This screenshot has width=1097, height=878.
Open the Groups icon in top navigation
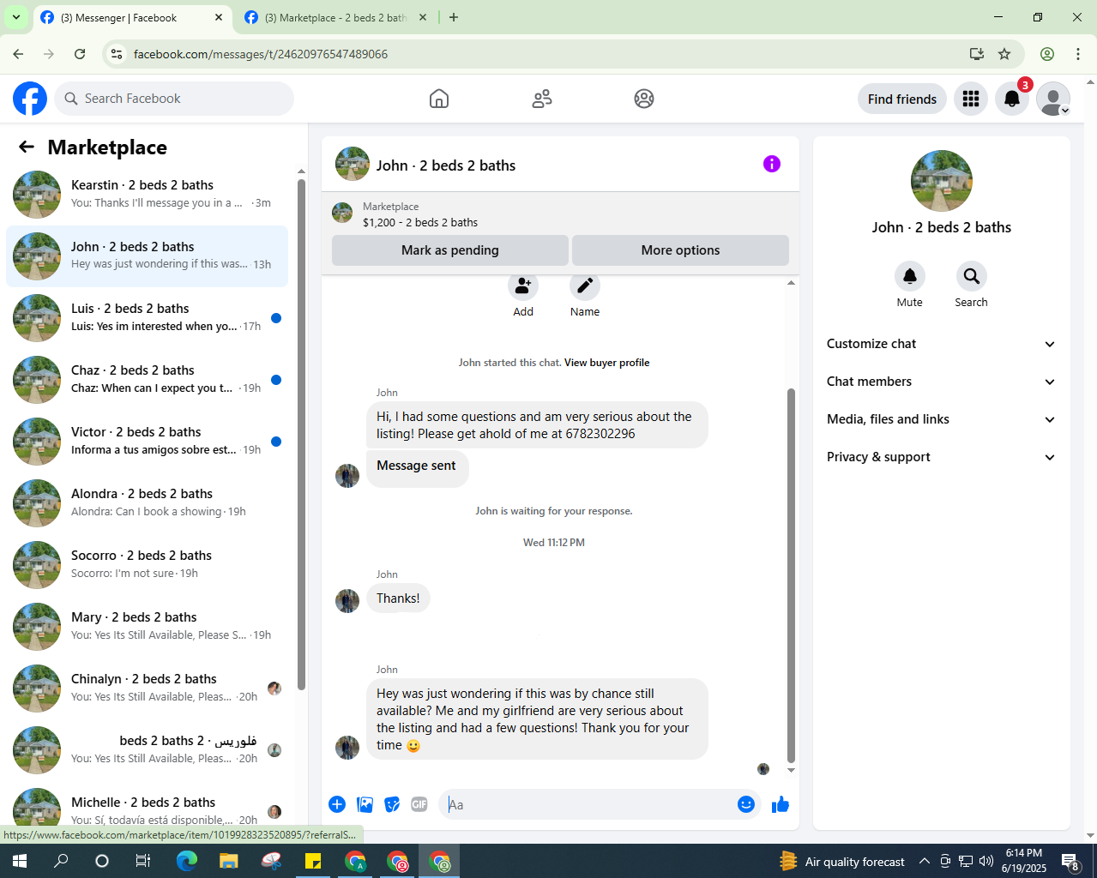(644, 99)
